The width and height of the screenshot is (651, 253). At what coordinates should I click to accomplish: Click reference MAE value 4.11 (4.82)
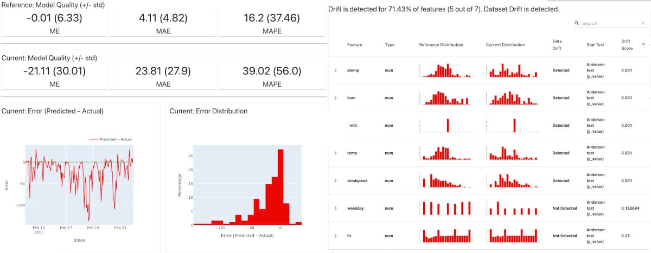pos(163,18)
